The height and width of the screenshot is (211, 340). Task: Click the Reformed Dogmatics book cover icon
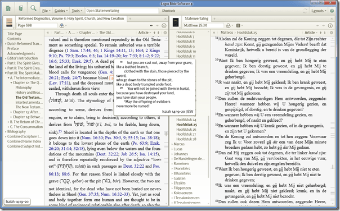(10, 22)
